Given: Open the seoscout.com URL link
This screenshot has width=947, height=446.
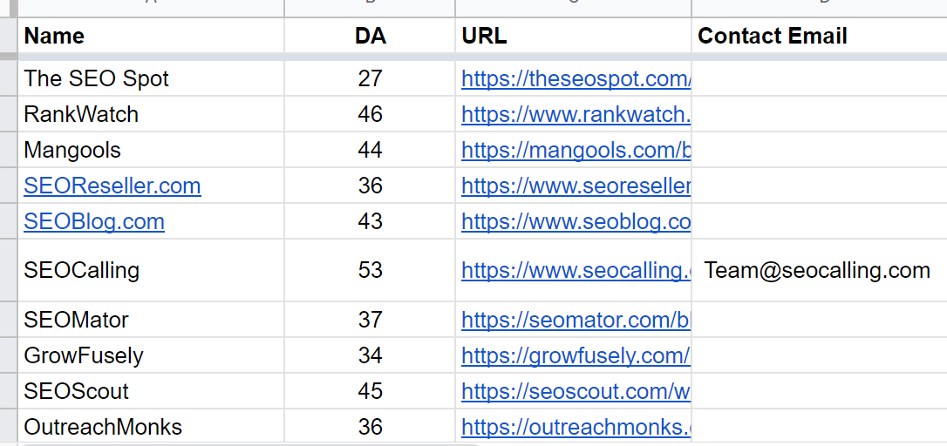Looking at the screenshot, I should click(576, 391).
